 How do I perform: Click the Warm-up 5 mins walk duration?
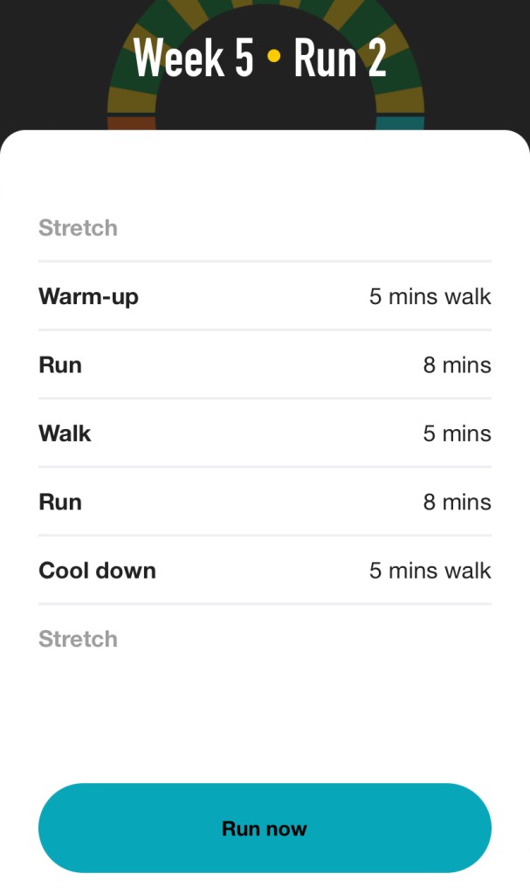[430, 296]
